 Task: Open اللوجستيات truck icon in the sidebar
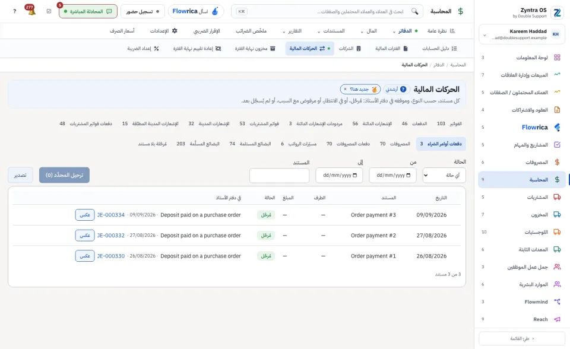(x=557, y=232)
